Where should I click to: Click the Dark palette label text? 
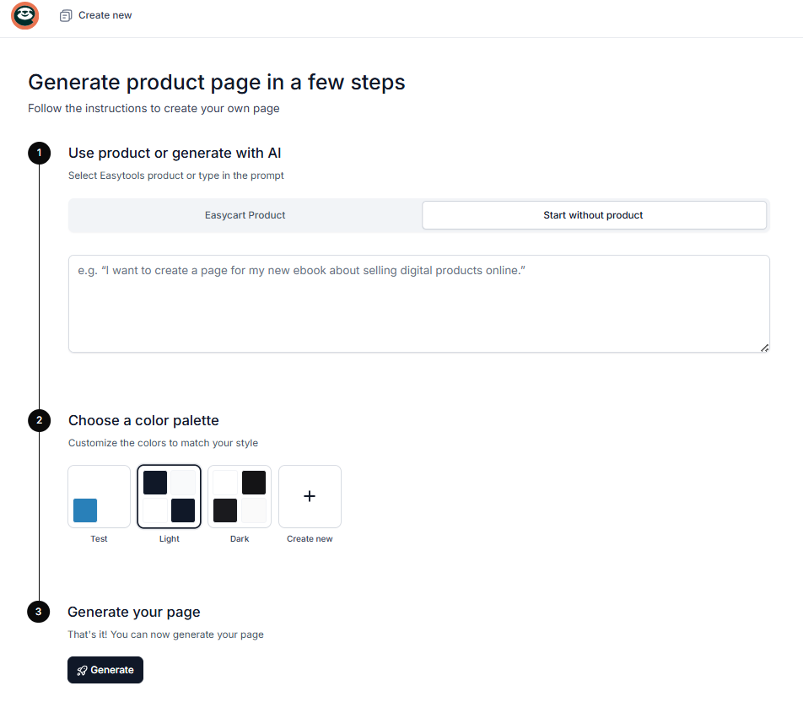tap(240, 539)
